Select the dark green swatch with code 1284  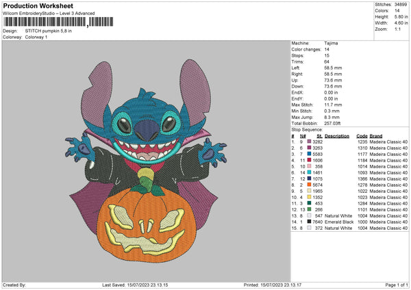pos(310,203)
